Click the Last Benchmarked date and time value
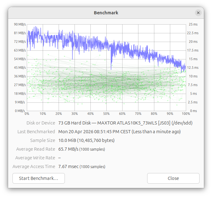 pyautogui.click(x=119, y=132)
